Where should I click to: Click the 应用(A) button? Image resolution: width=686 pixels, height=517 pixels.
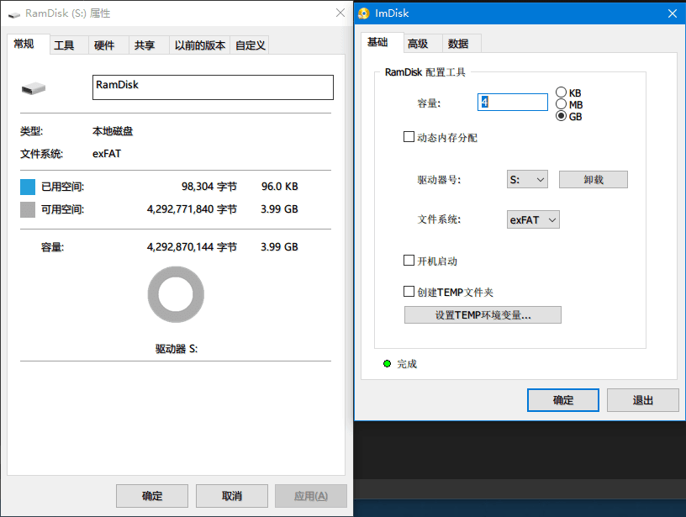[x=310, y=496]
